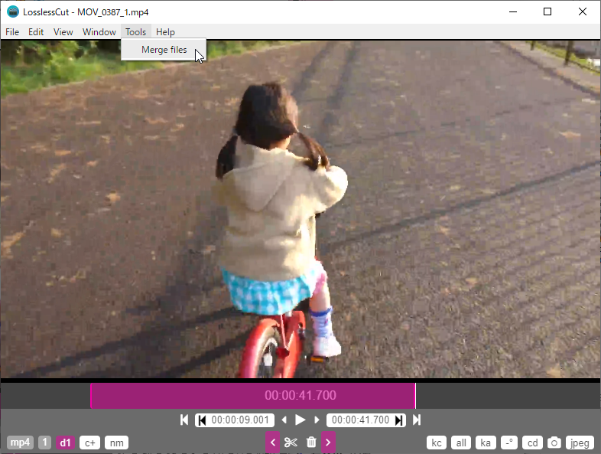This screenshot has width=601, height=454.
Task: Click the d1 segment button
Action: (x=65, y=443)
